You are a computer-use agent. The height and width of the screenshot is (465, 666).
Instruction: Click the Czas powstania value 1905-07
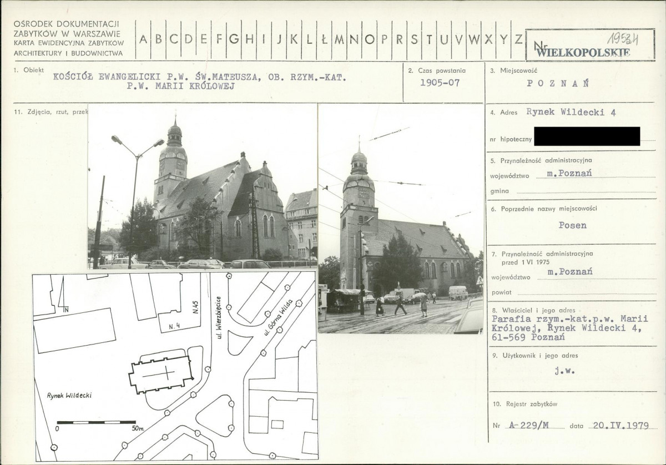[439, 83]
